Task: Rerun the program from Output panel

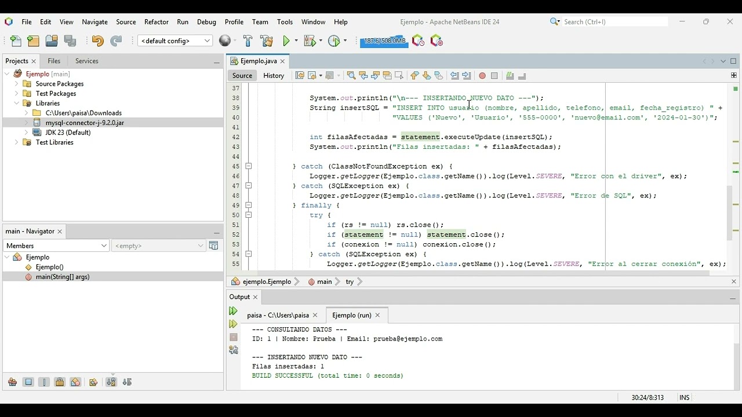Action: click(233, 312)
